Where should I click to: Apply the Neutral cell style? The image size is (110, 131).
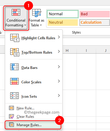coord(63,22)
